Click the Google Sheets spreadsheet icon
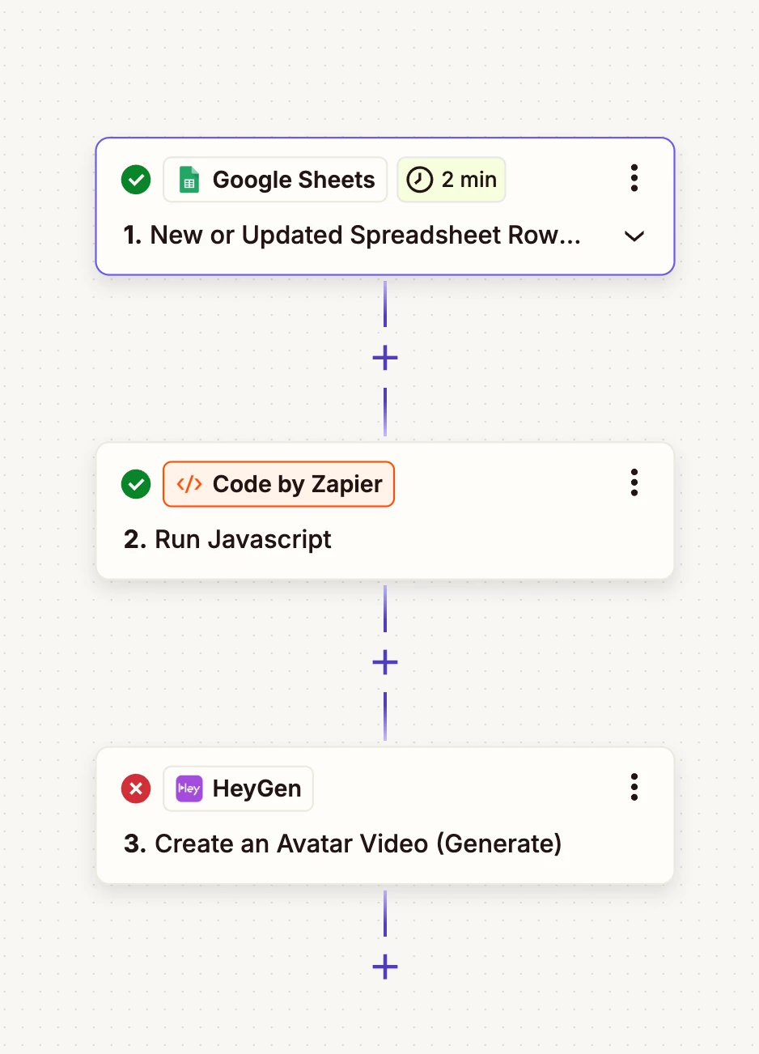 [189, 180]
